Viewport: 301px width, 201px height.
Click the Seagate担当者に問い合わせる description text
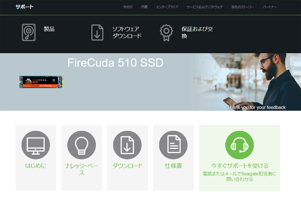[x=239, y=176]
